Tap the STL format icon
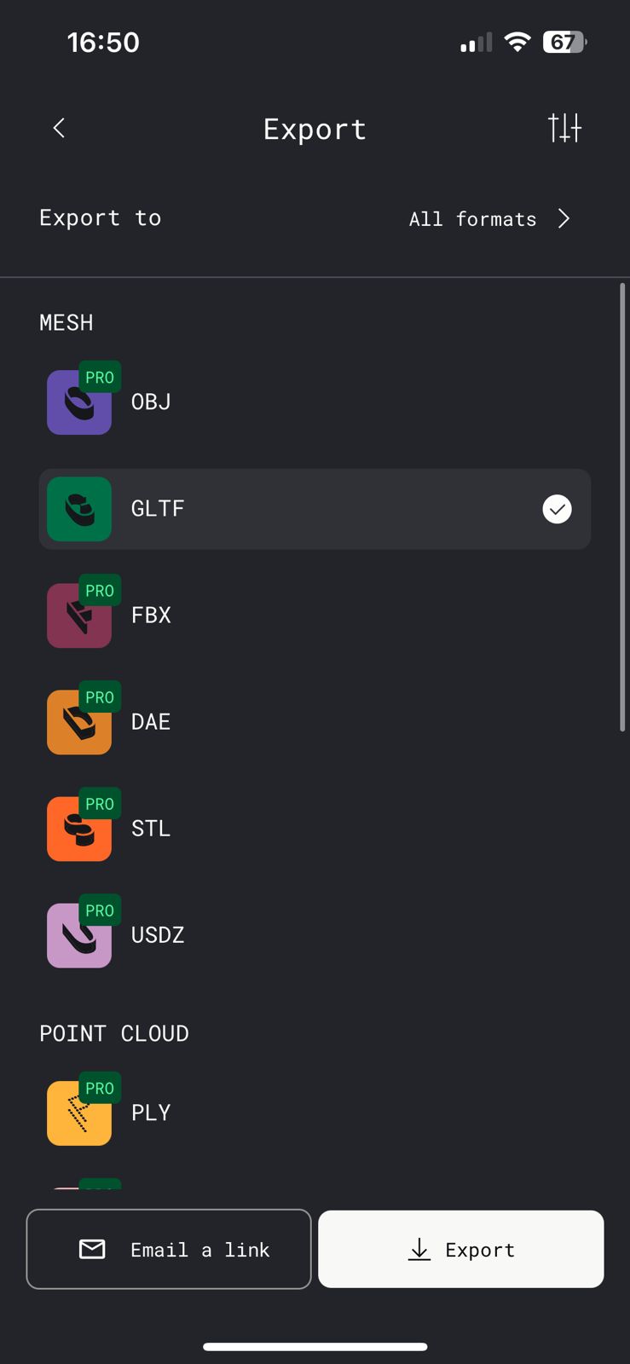630x1364 pixels. [x=78, y=829]
